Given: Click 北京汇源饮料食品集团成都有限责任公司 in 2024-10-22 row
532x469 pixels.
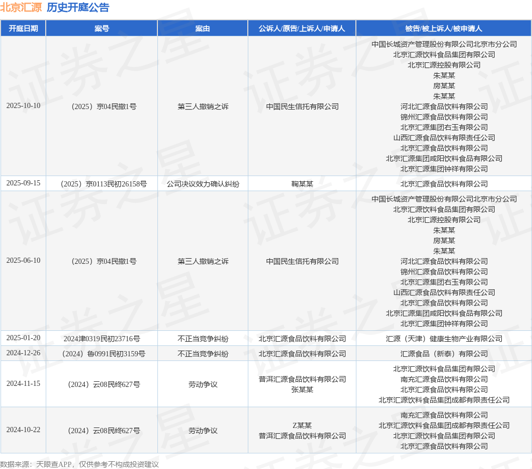Looking at the screenshot, I should click(x=444, y=425).
